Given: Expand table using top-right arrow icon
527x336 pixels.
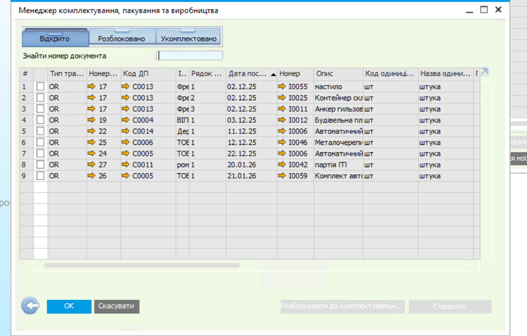Looking at the screenshot, I should [484, 72].
